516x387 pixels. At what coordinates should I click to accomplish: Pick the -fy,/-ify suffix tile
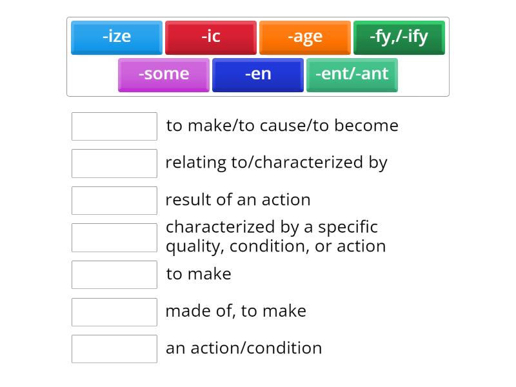pos(399,37)
